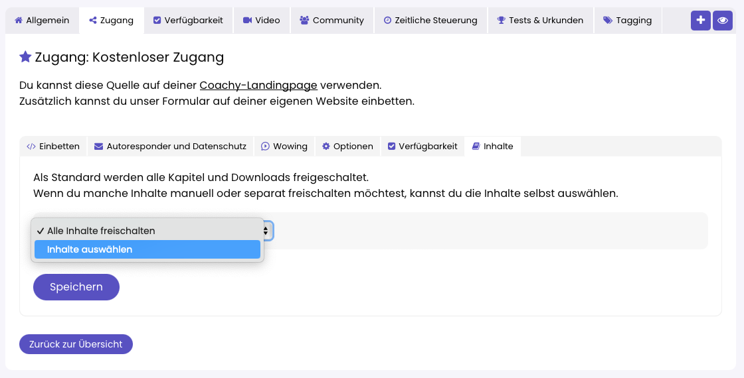Open the Einbetten sub-tab
The width and height of the screenshot is (744, 378).
coord(53,147)
